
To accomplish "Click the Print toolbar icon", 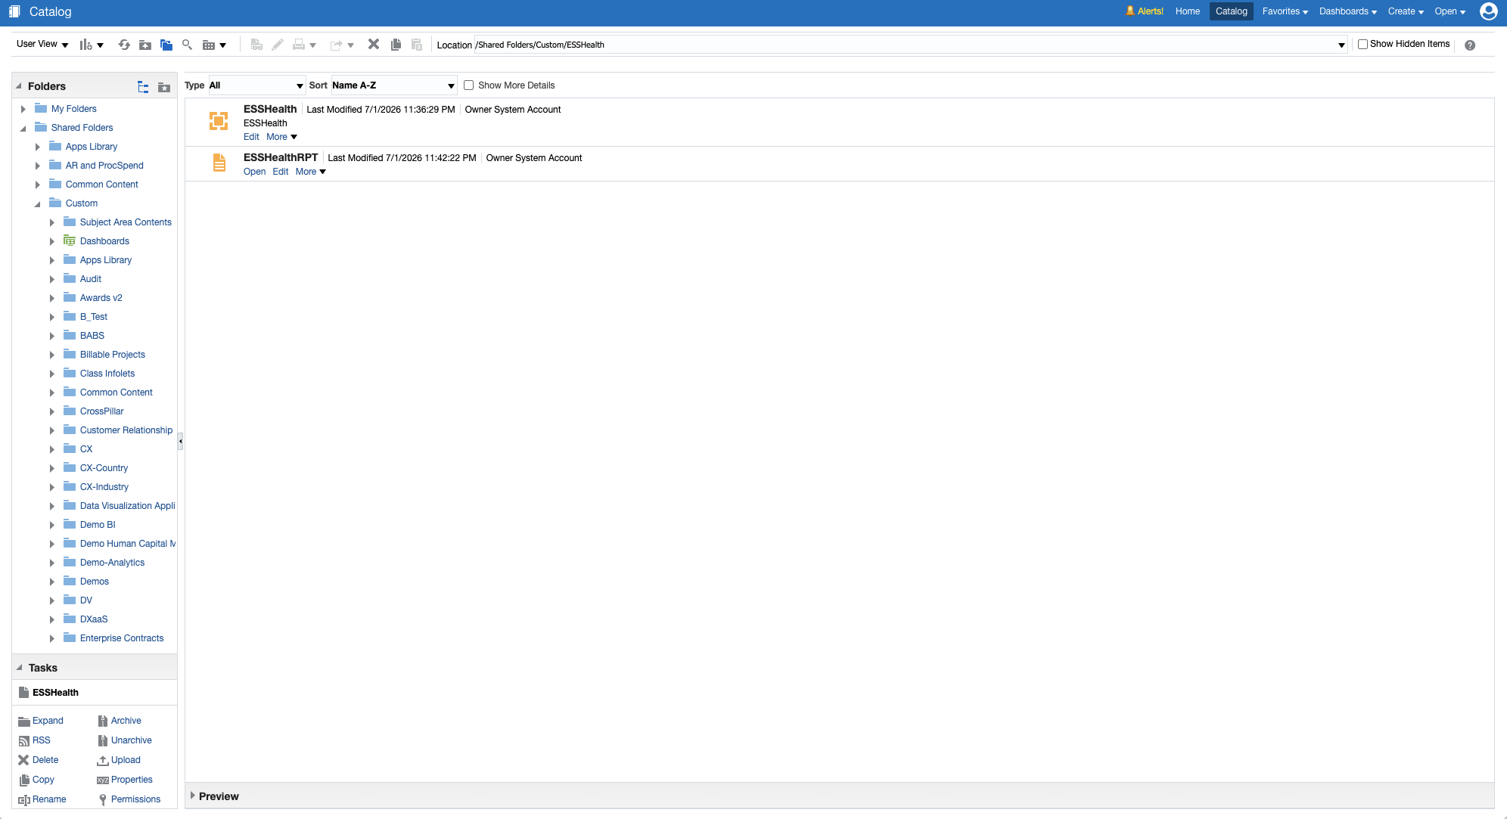I will [x=304, y=45].
